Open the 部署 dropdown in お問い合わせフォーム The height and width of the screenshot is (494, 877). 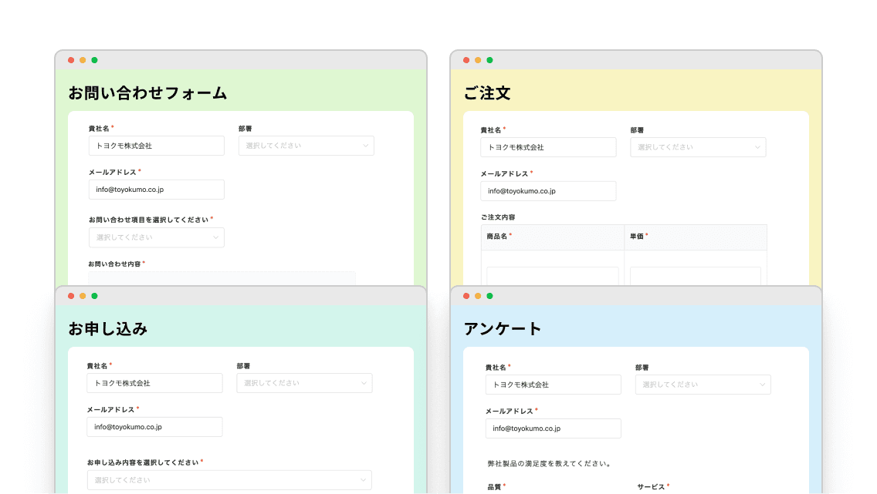tap(306, 146)
